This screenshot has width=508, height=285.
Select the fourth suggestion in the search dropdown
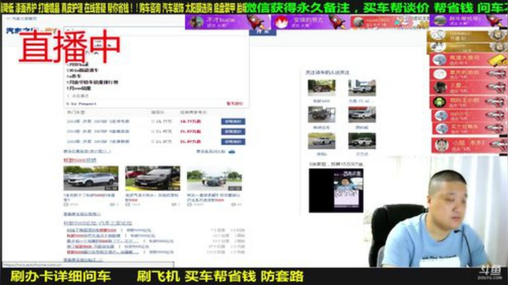[92, 83]
